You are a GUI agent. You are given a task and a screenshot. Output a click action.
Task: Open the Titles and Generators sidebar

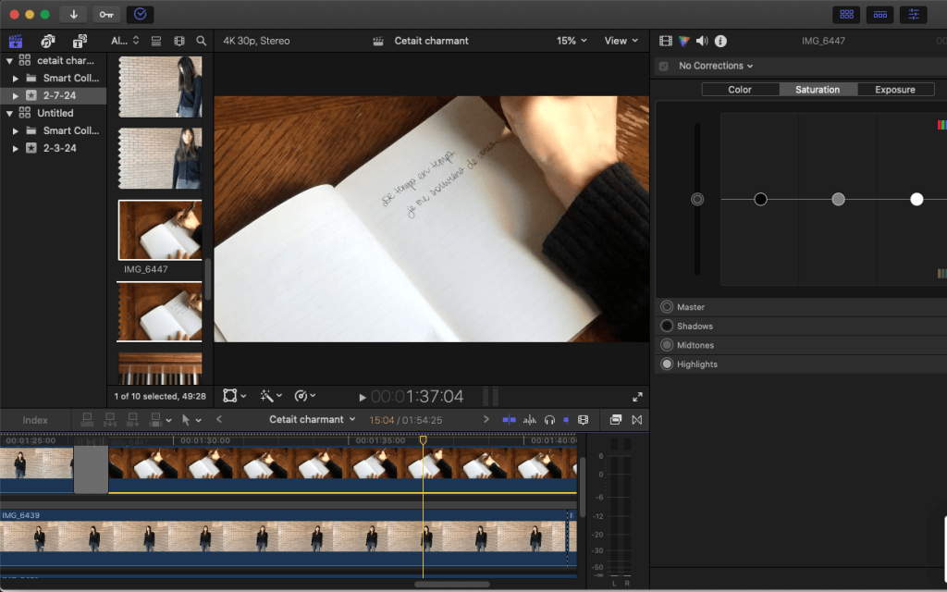click(80, 41)
